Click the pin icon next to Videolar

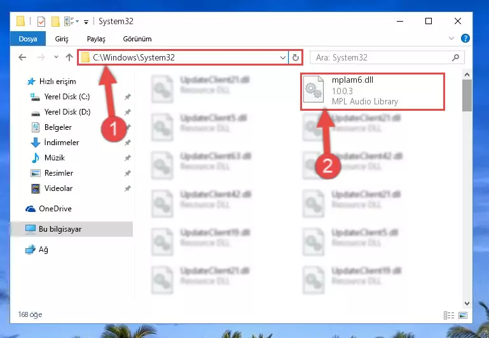[x=127, y=188]
